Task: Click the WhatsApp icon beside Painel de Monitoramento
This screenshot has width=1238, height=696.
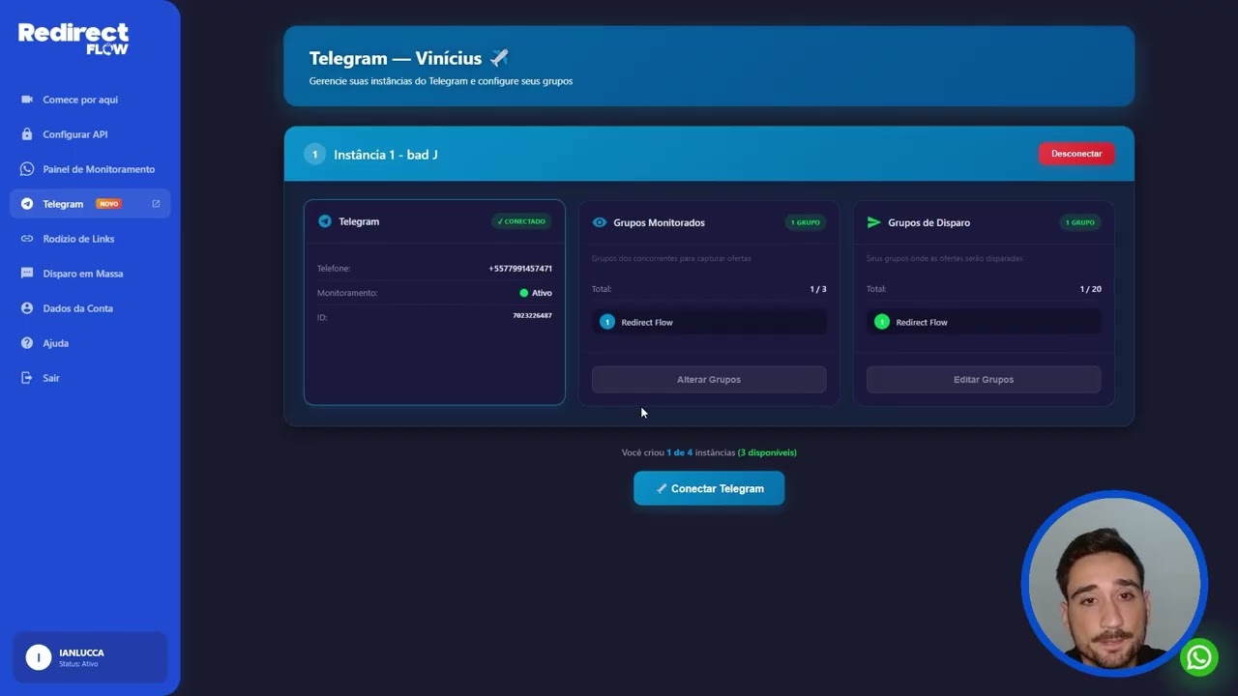Action: coord(27,169)
